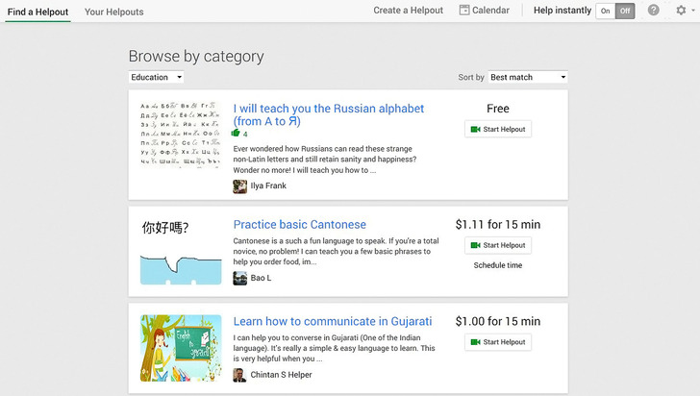Click Chintan S Helper's profile avatar
The width and height of the screenshot is (700, 396).
pos(240,375)
